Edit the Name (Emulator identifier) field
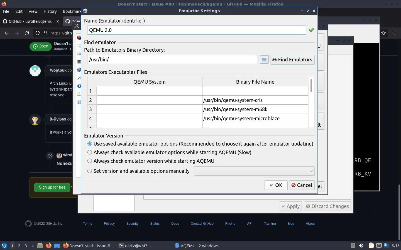This screenshot has height=250, width=401. coord(196,30)
